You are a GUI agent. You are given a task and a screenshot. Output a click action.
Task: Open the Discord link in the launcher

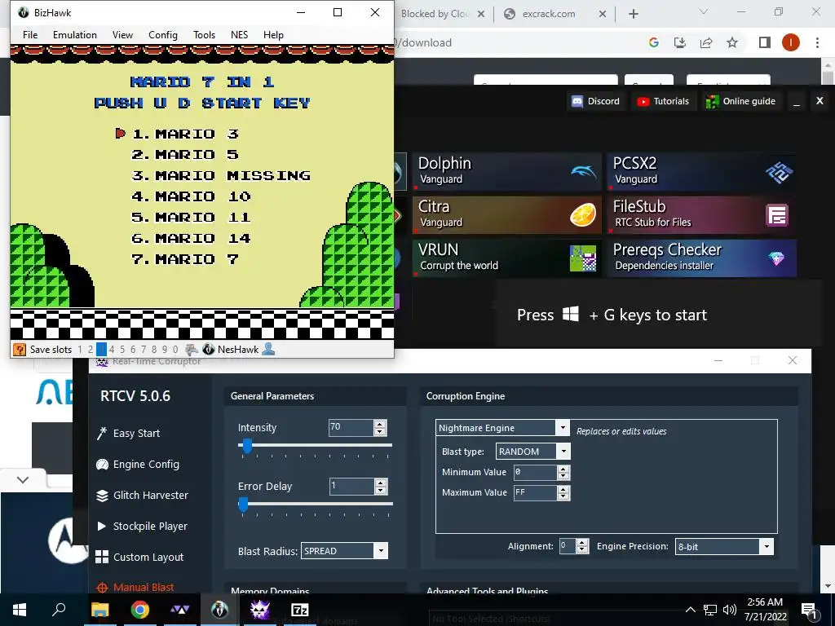click(x=596, y=101)
